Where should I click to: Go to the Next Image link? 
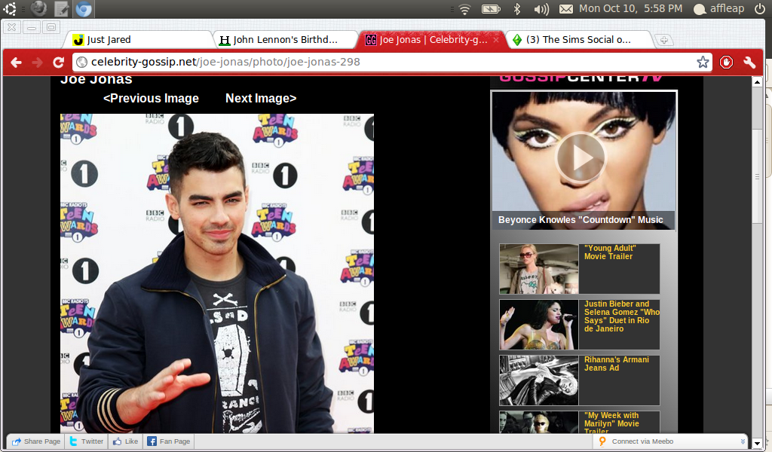261,99
